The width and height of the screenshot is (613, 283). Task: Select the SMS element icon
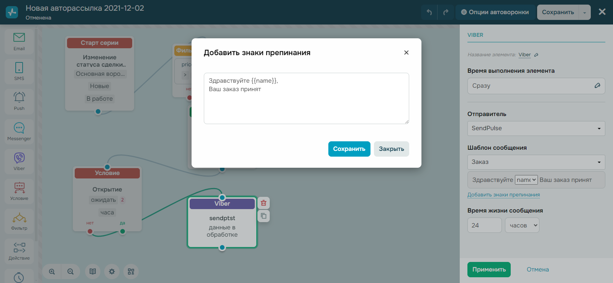(19, 71)
